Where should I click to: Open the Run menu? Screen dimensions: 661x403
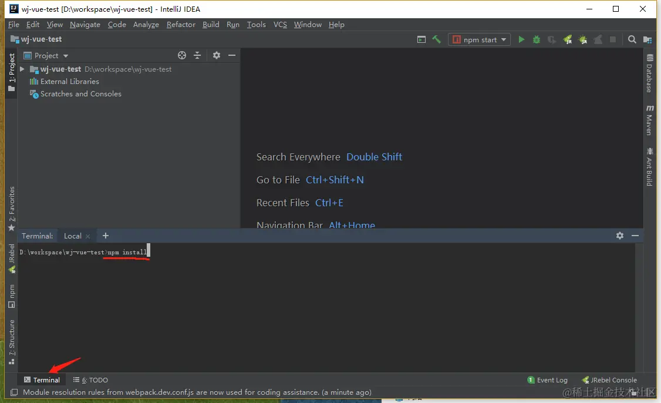pos(232,25)
